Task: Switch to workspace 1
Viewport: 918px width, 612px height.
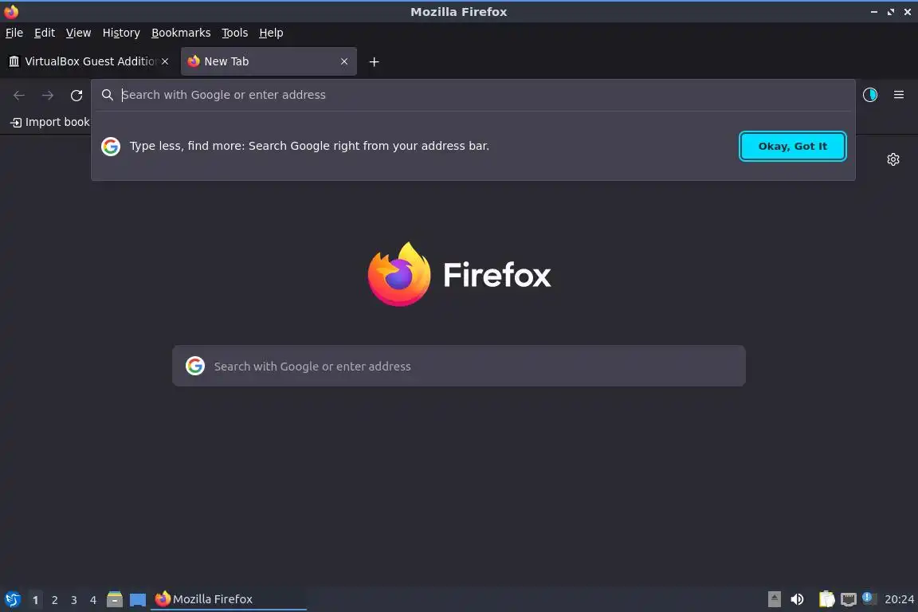Action: pyautogui.click(x=35, y=600)
